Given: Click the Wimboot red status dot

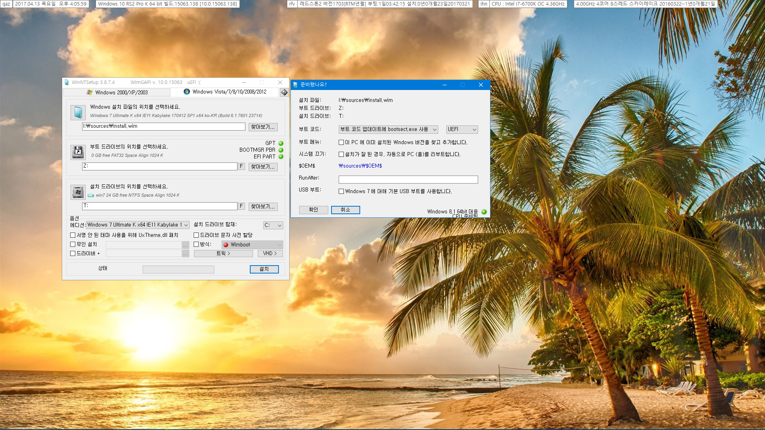Looking at the screenshot, I should point(226,245).
